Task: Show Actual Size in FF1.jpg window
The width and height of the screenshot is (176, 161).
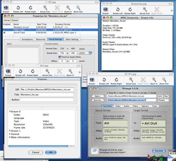Action: (131, 81)
